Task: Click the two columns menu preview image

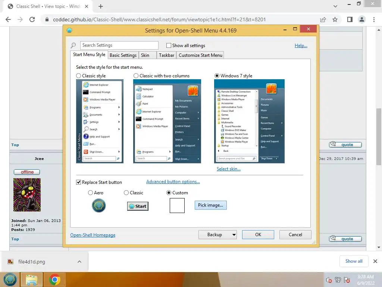Action: click(x=167, y=121)
